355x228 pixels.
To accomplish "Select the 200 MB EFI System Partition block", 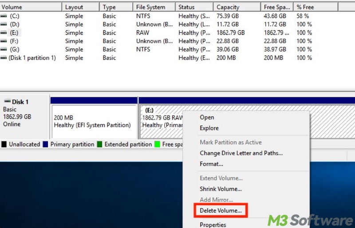I will (94, 121).
